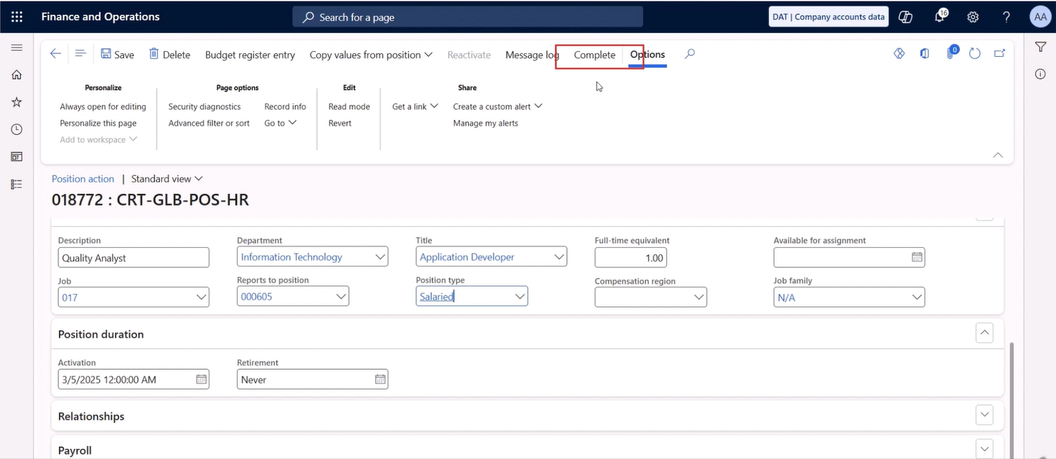Viewport: 1056px width, 459px height.
Task: Click the Search for a page box
Action: pyautogui.click(x=467, y=17)
